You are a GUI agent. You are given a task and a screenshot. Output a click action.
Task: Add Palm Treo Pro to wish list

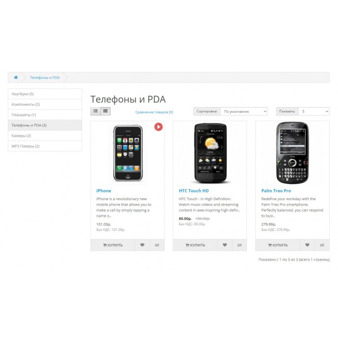tap(307, 245)
